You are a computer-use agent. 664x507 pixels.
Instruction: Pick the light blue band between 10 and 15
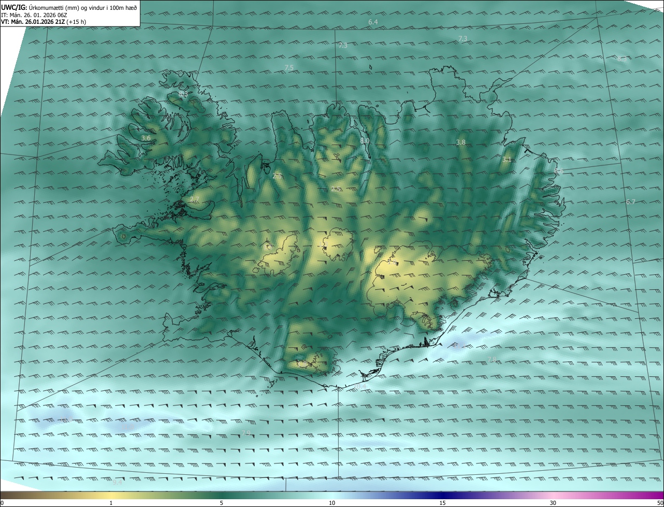coord(387,495)
